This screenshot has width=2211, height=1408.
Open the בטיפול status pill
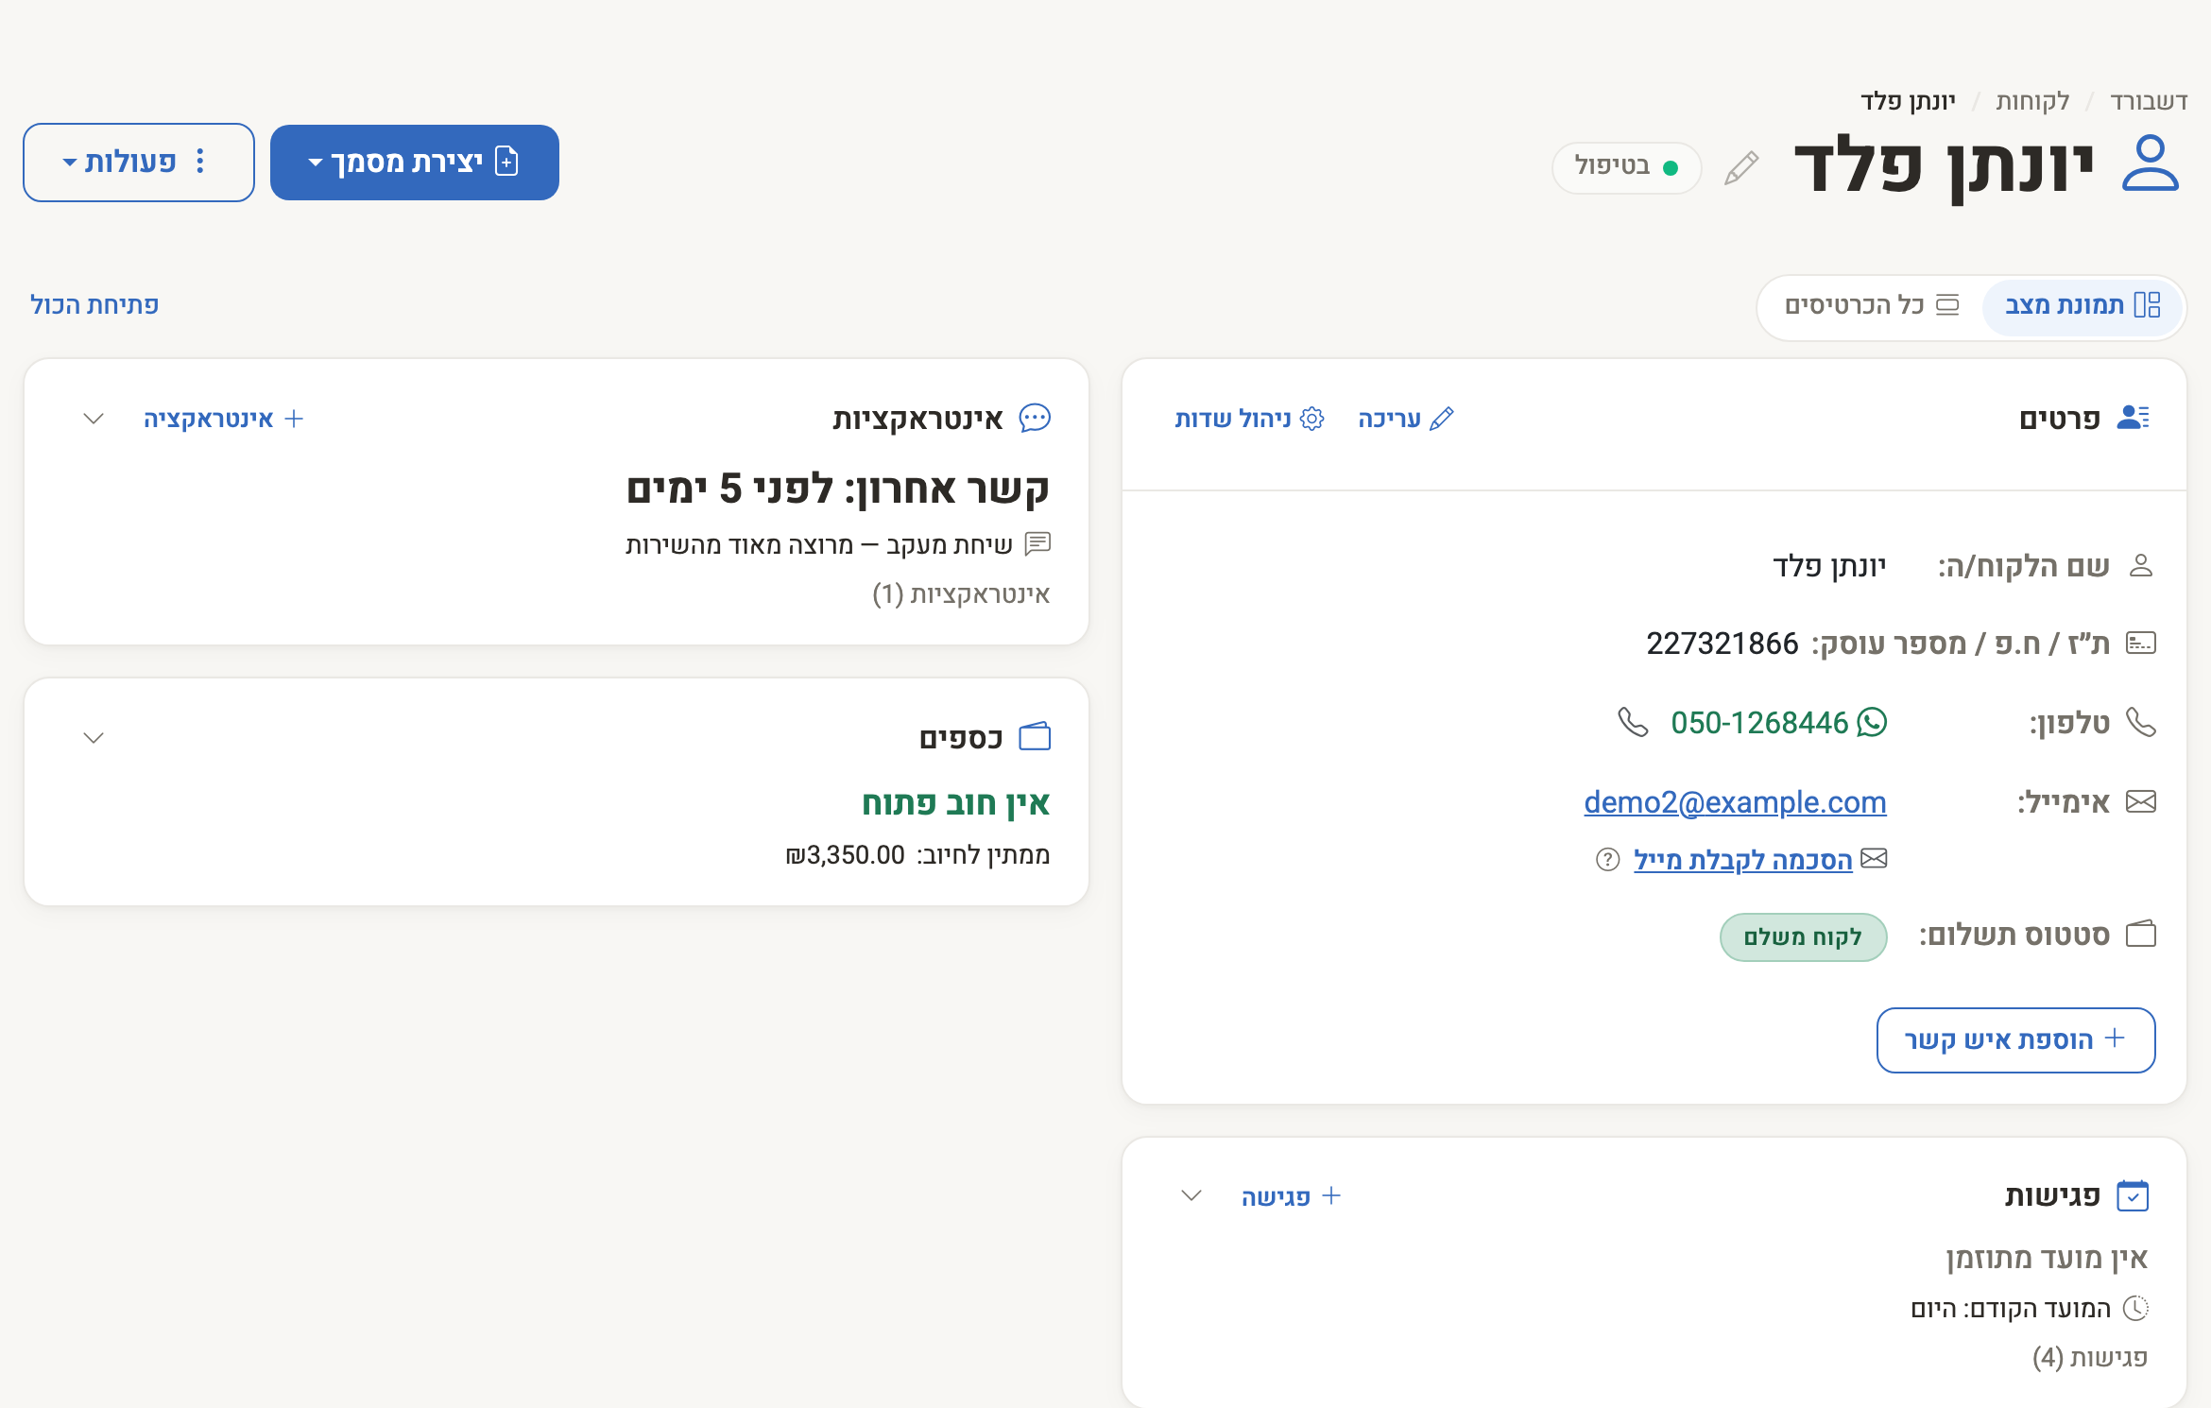[1626, 167]
